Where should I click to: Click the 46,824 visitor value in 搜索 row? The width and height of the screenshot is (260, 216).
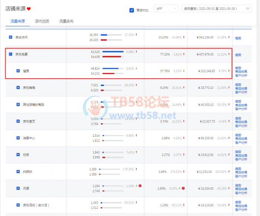[x=95, y=69]
